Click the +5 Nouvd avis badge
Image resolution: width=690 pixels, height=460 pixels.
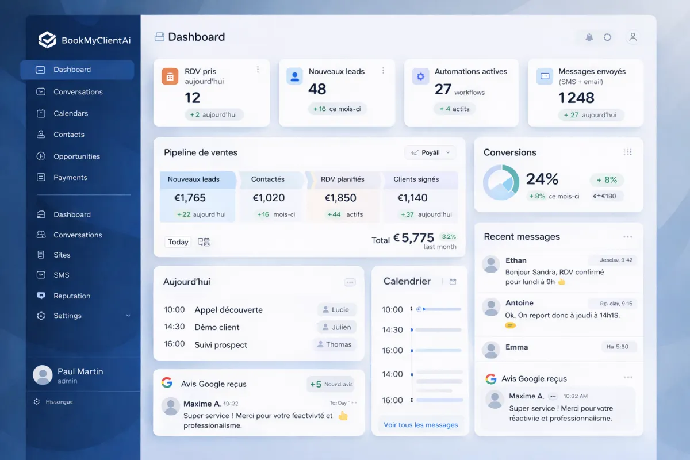(331, 384)
